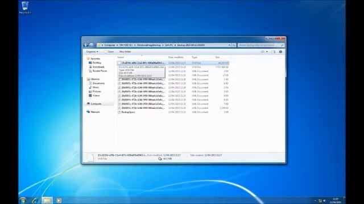Open the Videos library

click(94, 96)
